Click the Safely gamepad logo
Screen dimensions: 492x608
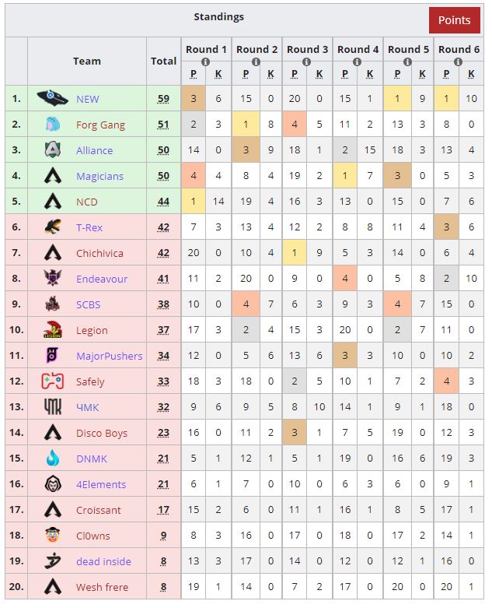(53, 381)
